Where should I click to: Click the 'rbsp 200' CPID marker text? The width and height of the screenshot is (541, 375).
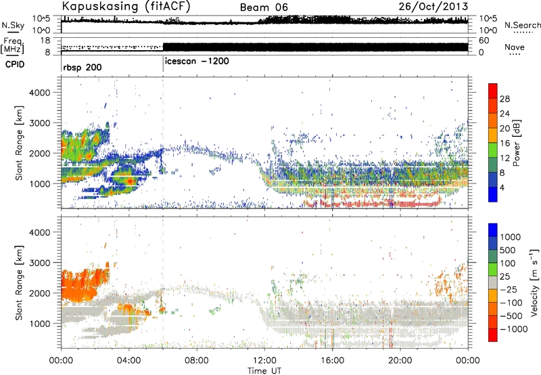[x=82, y=67]
